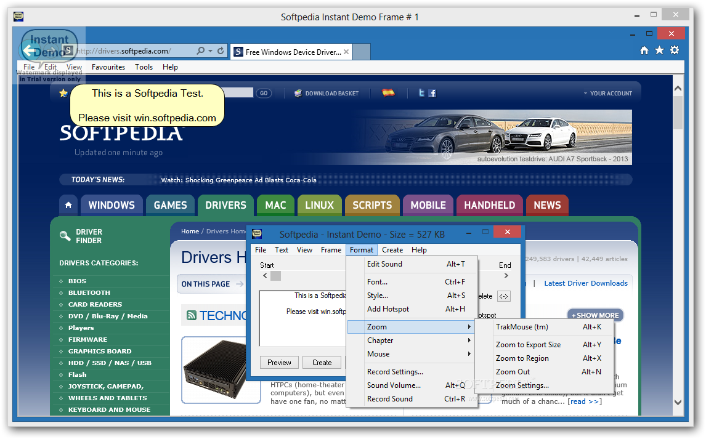Viewport: 706px width, 439px height.
Task: Open Zoom Settings... item
Action: 545,385
